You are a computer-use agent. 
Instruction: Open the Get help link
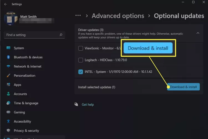coord(88,105)
